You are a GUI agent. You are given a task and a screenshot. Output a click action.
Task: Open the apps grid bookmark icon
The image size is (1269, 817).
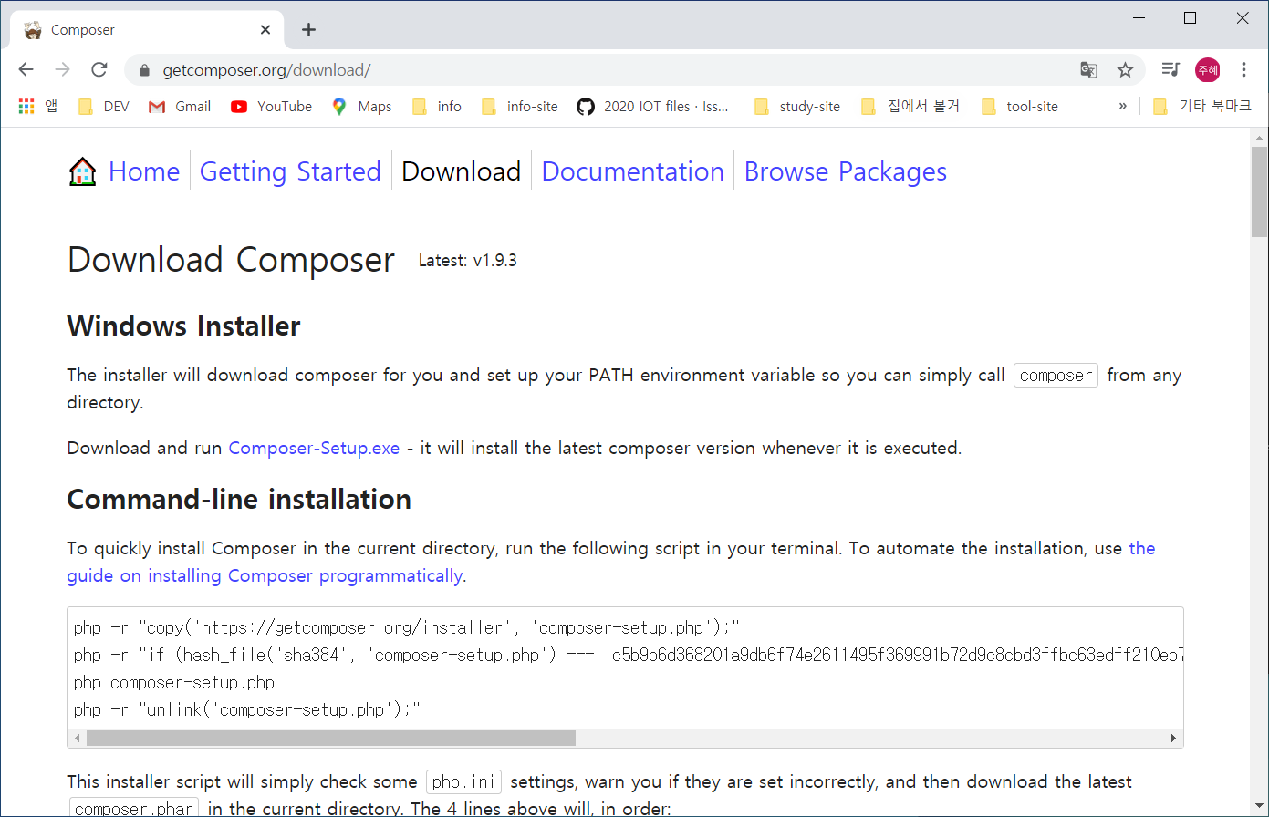click(x=26, y=106)
